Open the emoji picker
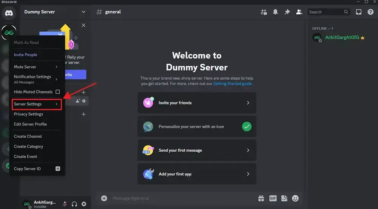 click(x=295, y=198)
